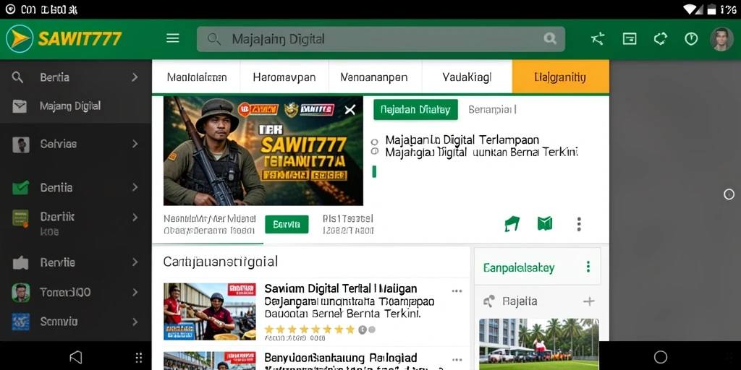
Task: Click the clock timer icon in top bar
Action: point(691,39)
